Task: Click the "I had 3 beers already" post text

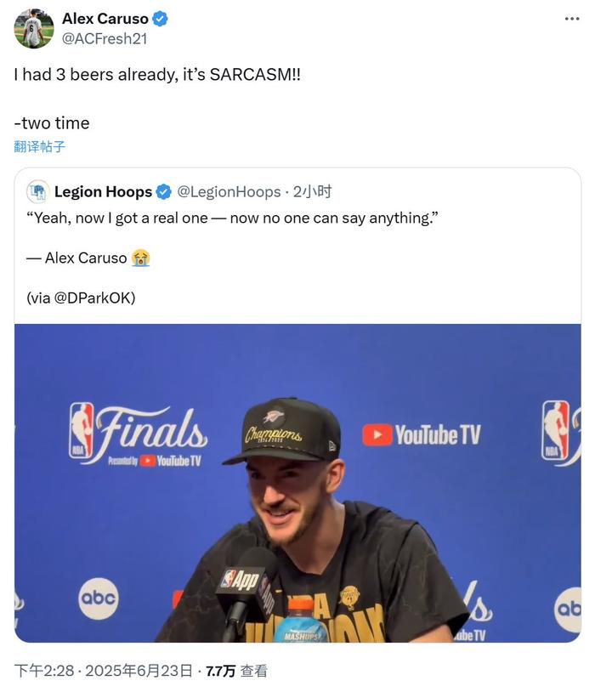Action: pyautogui.click(x=157, y=75)
